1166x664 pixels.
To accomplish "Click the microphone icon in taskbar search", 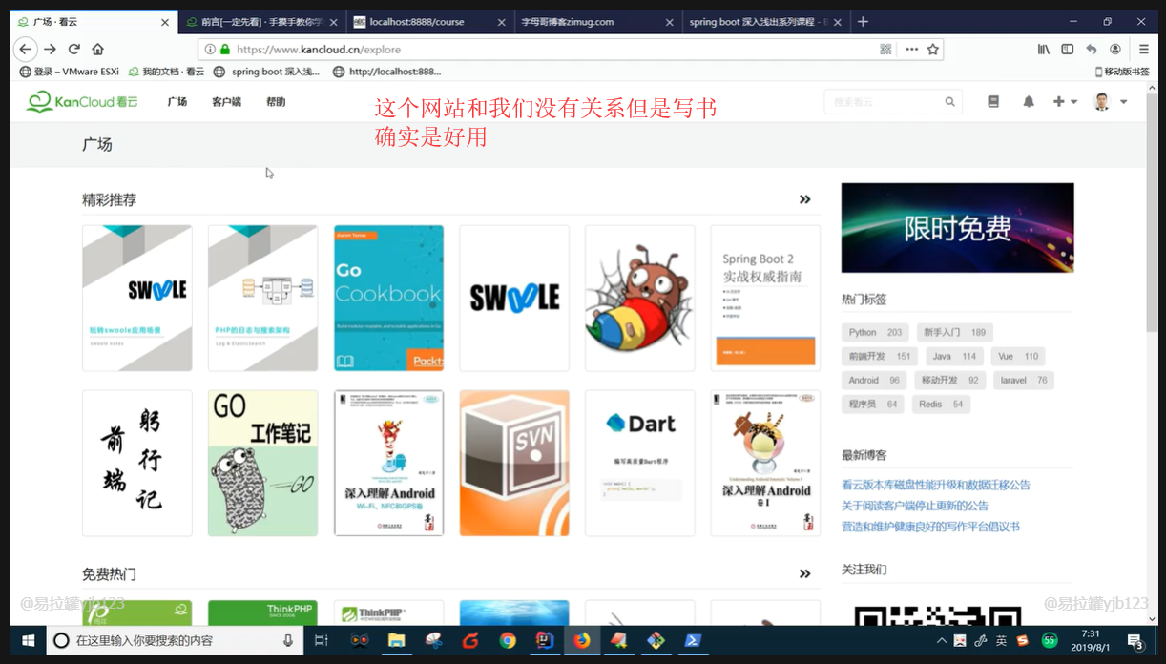I will (x=288, y=640).
